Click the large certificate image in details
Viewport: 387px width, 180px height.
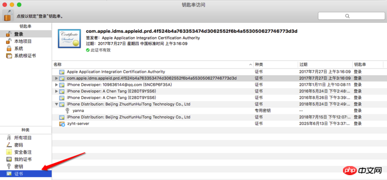(69, 39)
